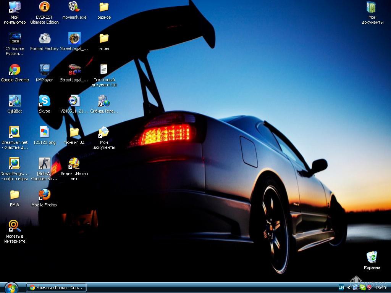Click the Skype desktop icon

[45, 101]
